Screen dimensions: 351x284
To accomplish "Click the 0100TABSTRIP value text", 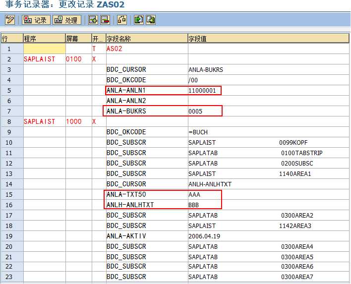I will (302, 153).
